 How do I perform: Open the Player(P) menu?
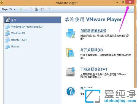8,9
